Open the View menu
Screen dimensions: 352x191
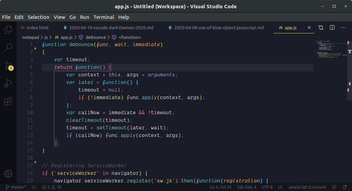pyautogui.click(x=59, y=17)
